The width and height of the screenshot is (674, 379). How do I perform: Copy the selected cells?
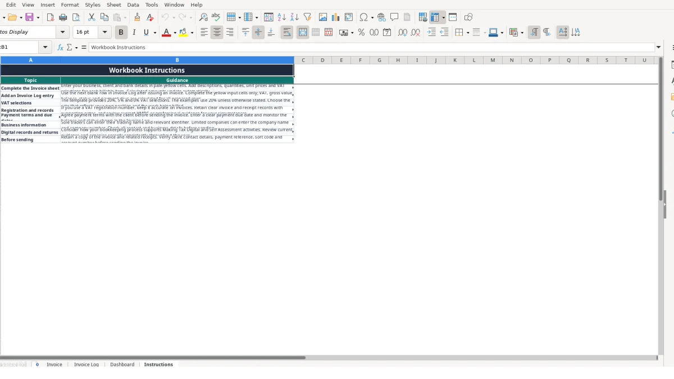point(104,17)
